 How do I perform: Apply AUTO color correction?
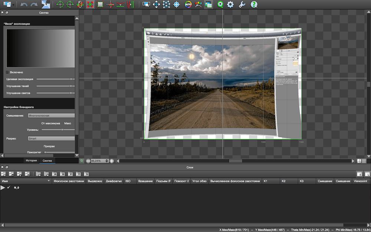(x=188, y=4)
